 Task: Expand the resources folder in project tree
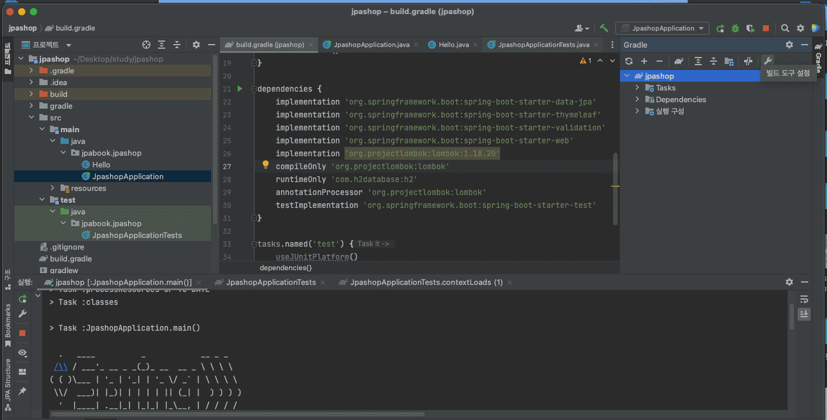[53, 188]
